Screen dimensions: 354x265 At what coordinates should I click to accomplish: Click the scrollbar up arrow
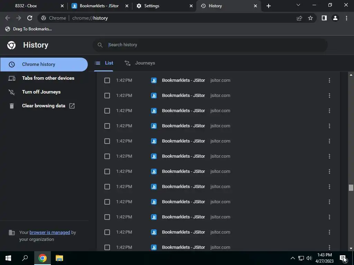(x=351, y=75)
